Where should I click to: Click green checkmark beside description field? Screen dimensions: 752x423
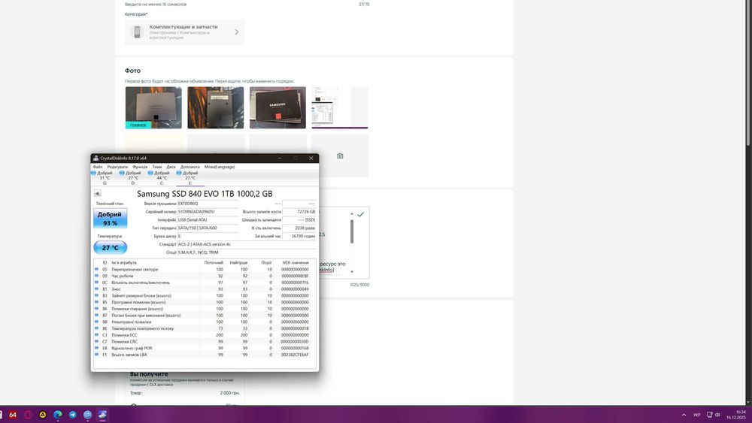pyautogui.click(x=361, y=214)
